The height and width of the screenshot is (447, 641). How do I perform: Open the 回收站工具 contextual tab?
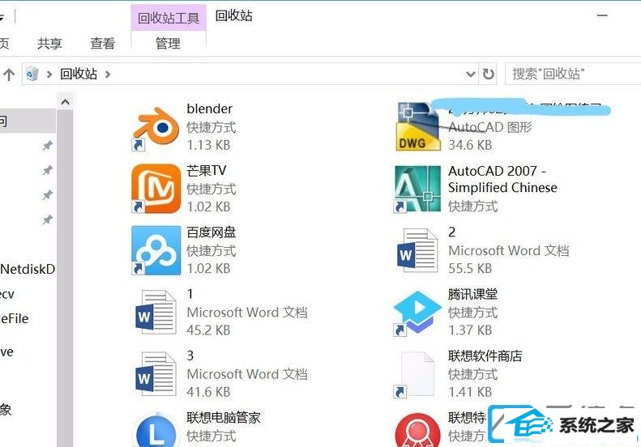pos(169,18)
